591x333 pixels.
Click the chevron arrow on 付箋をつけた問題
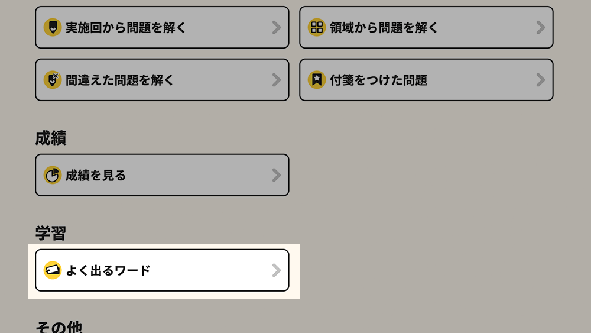coord(540,80)
